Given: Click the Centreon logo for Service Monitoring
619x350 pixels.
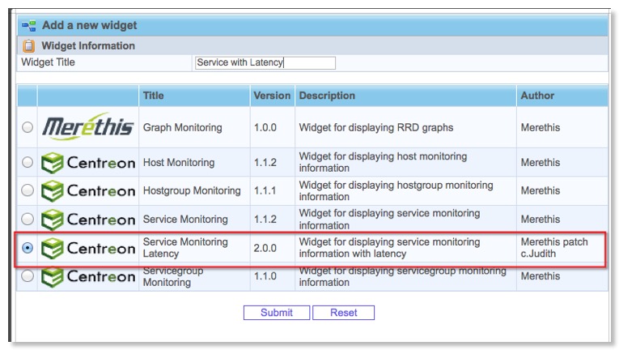Looking at the screenshot, I should (87, 220).
